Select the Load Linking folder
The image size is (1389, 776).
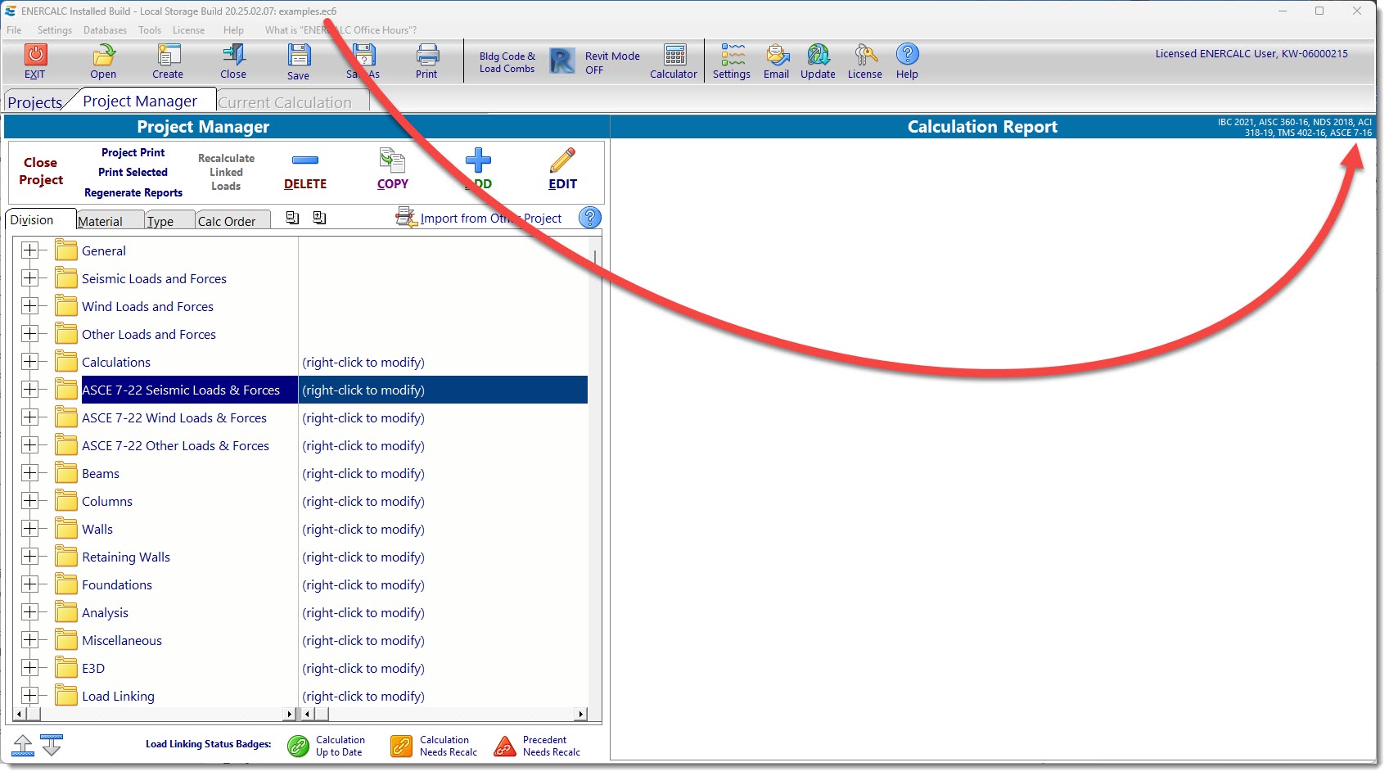click(118, 696)
